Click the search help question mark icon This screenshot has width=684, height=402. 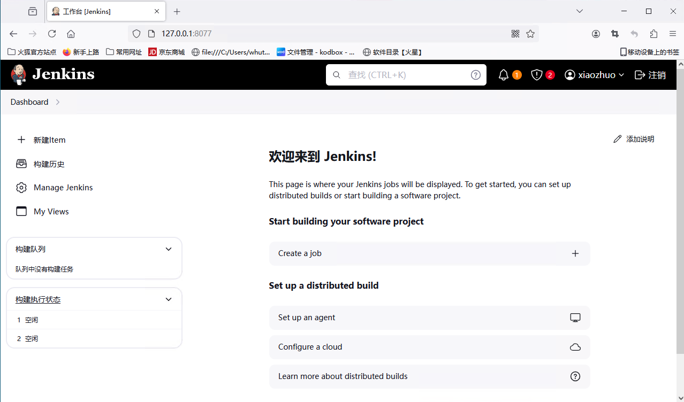click(x=476, y=75)
